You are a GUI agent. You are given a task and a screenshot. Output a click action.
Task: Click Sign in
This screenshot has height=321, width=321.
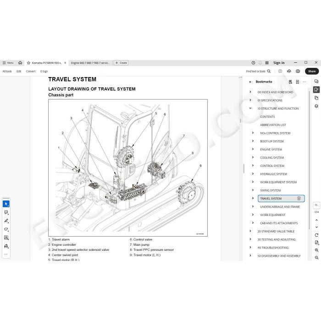coord(279,63)
